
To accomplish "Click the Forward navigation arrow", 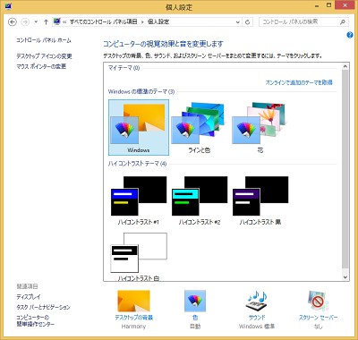I will coord(25,22).
